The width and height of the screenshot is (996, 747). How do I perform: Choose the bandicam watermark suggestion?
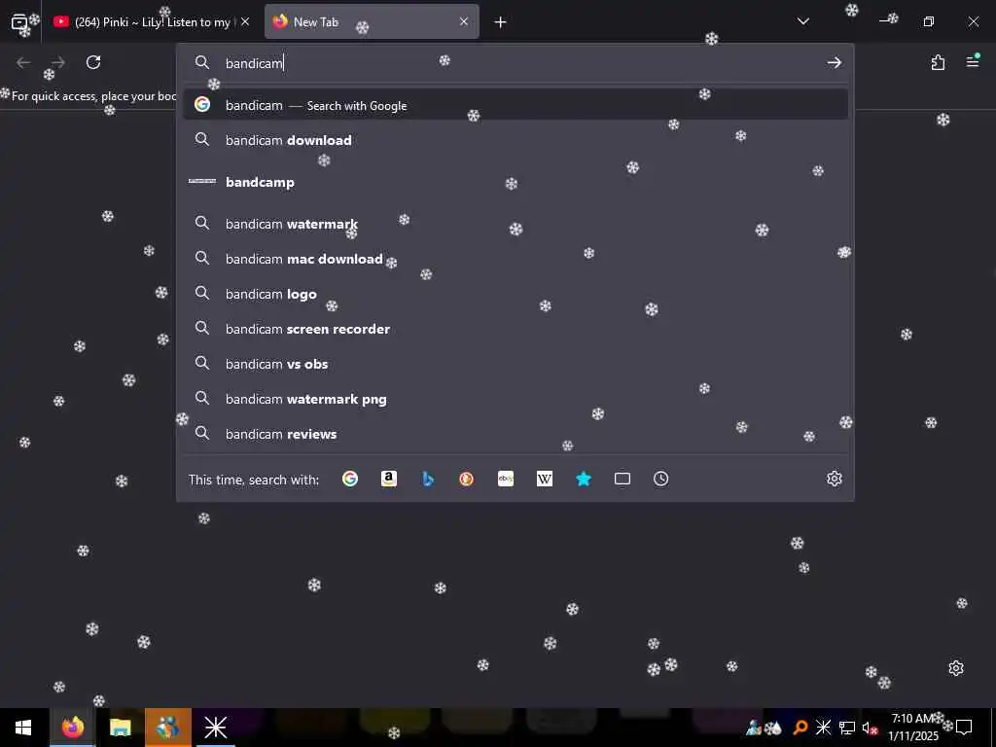tap(516, 224)
